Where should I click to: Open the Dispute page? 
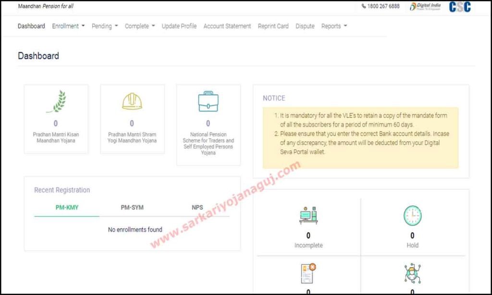click(305, 26)
